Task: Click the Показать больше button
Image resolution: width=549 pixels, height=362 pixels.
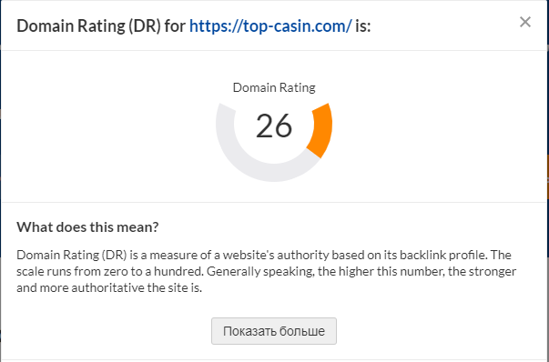Action: [x=274, y=331]
